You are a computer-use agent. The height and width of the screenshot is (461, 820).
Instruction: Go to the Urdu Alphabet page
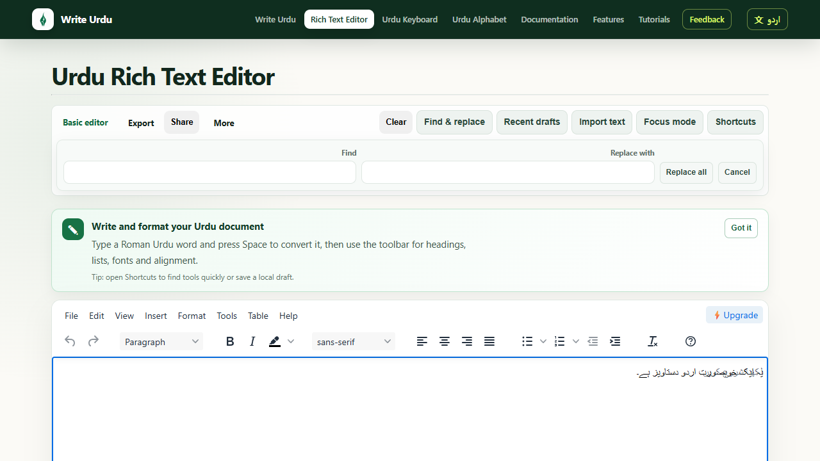479,19
